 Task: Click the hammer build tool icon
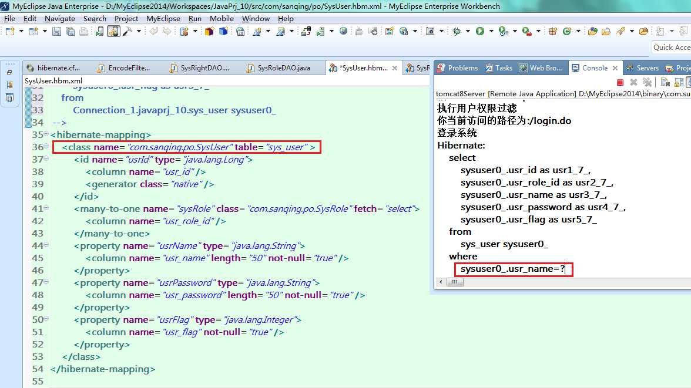tap(128, 31)
